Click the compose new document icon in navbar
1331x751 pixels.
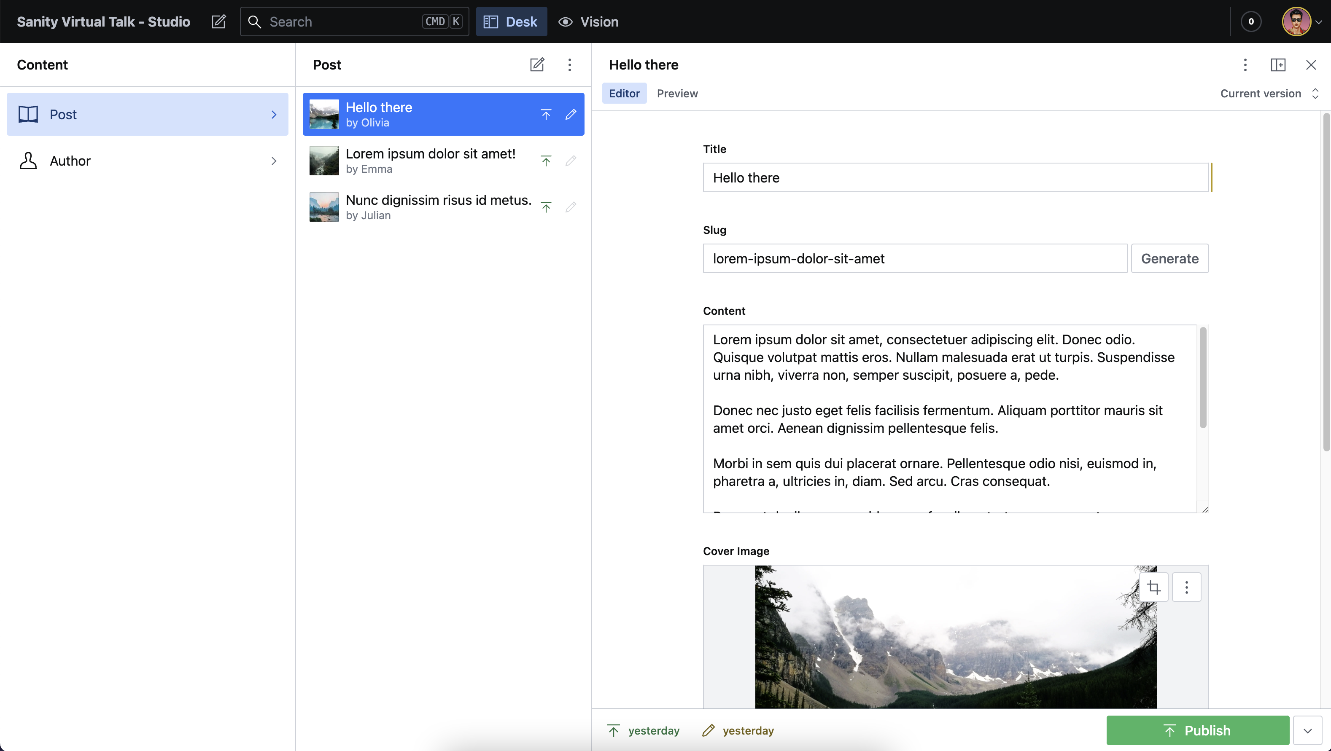point(218,21)
